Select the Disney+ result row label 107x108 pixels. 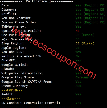[x=9, y=10]
